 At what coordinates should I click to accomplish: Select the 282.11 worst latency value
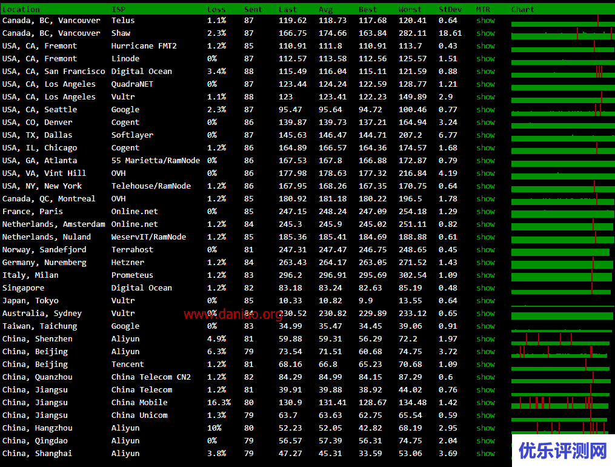tap(412, 33)
